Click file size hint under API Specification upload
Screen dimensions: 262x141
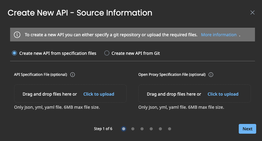[x=57, y=107]
